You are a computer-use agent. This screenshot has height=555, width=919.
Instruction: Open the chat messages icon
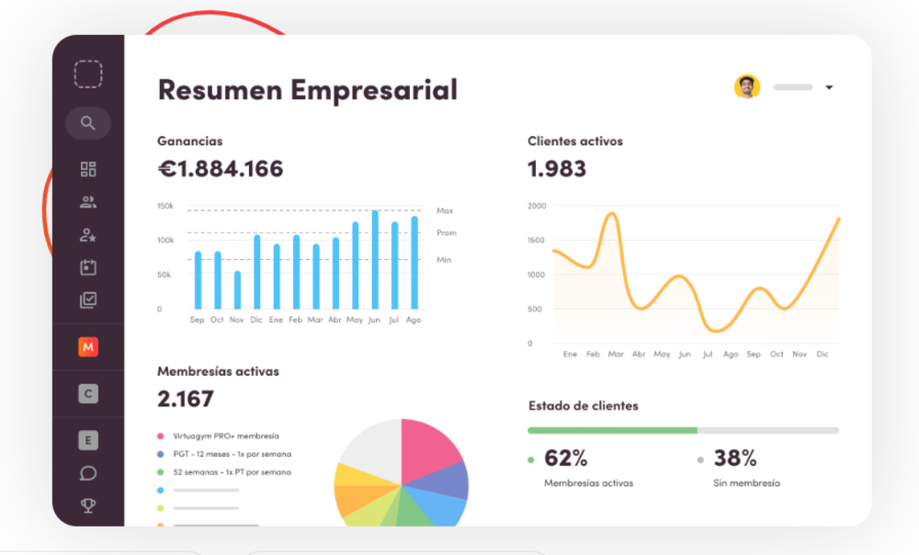[88, 472]
